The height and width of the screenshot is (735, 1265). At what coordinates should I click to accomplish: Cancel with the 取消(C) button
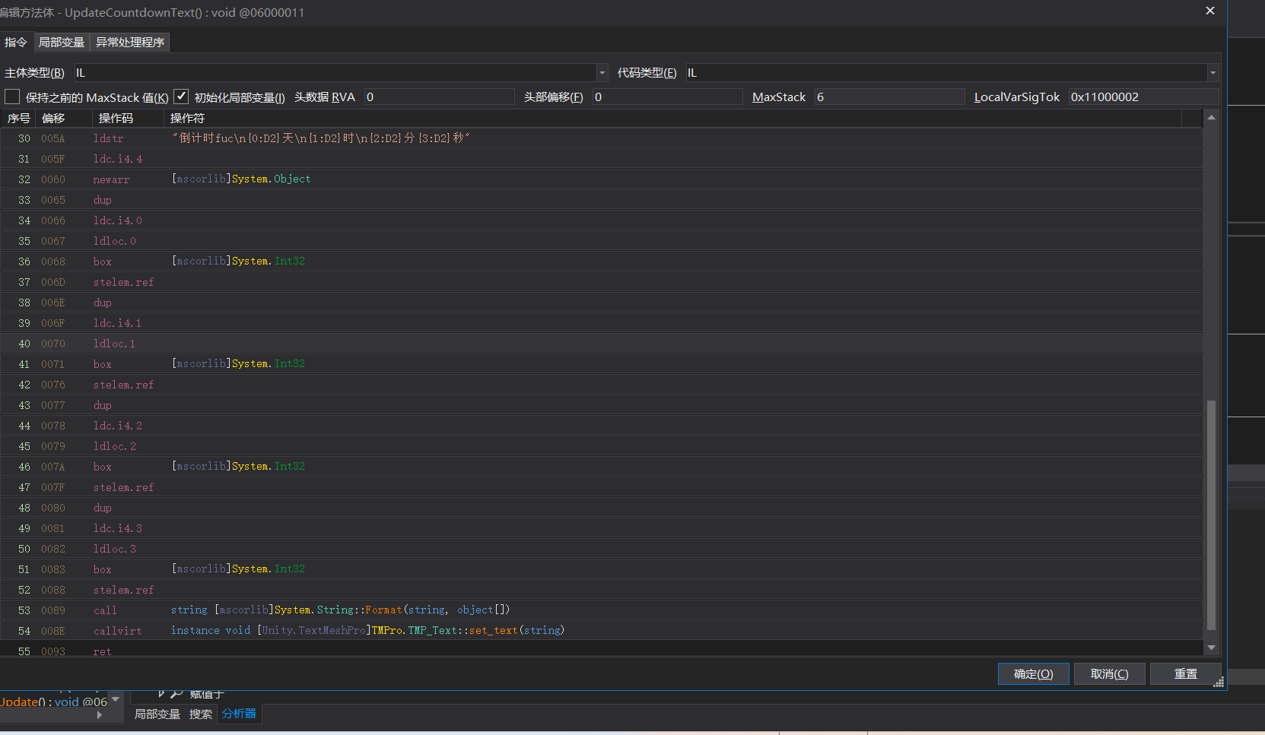[1109, 674]
